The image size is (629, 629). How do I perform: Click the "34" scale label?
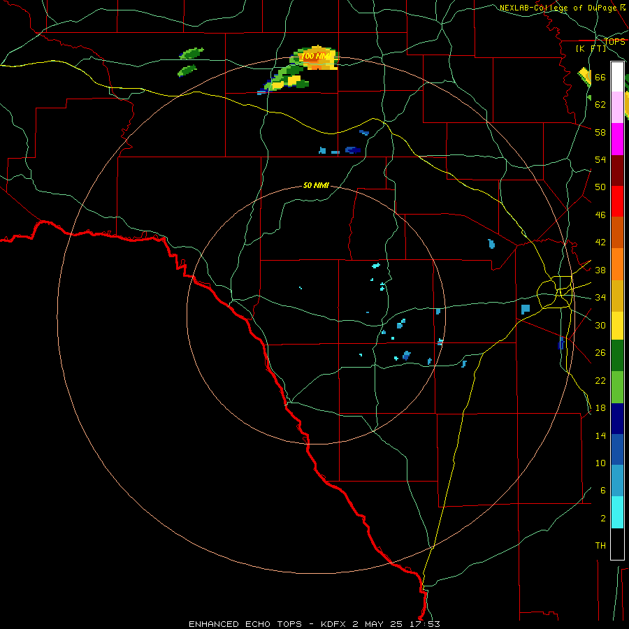pyautogui.click(x=600, y=297)
